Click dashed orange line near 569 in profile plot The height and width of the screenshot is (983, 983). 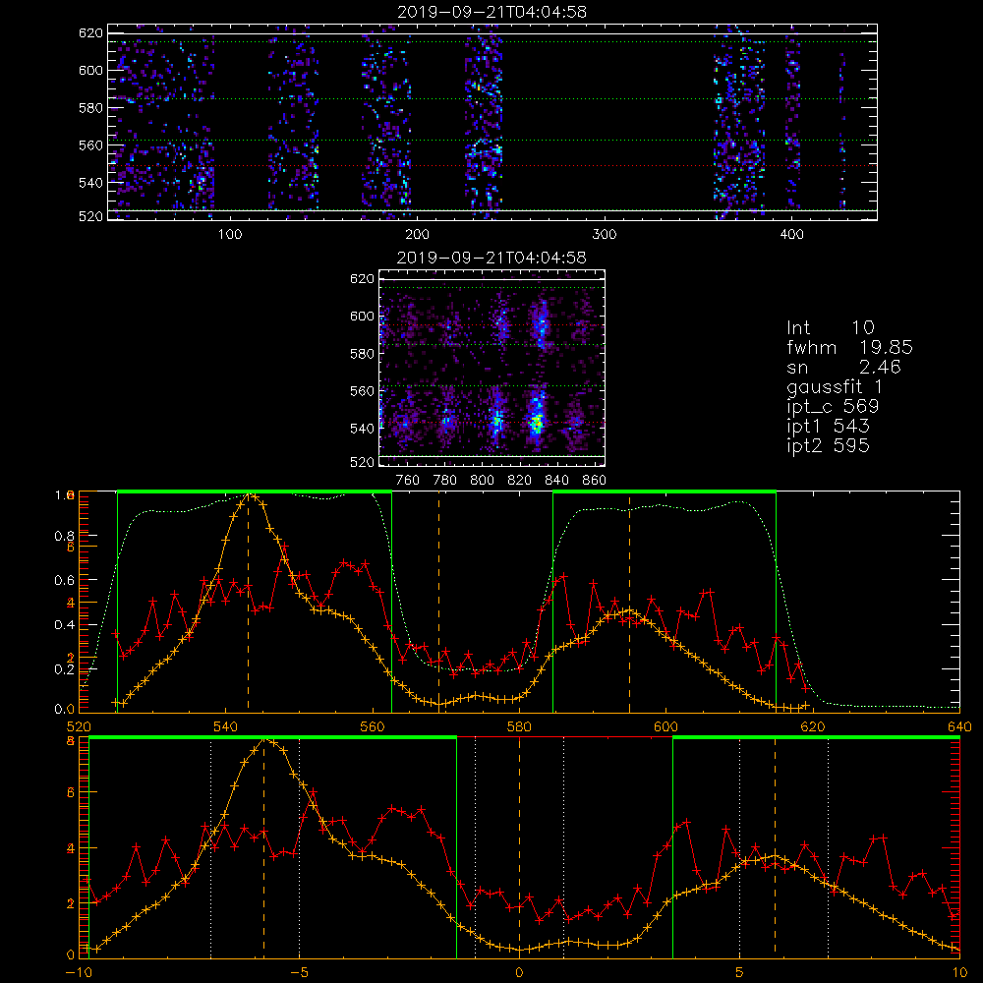[438, 602]
